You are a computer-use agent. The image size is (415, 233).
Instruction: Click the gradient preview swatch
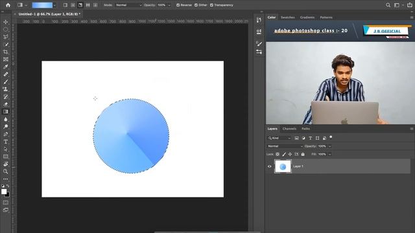(x=42, y=5)
